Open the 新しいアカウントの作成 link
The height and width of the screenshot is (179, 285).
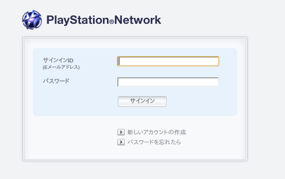(x=157, y=132)
